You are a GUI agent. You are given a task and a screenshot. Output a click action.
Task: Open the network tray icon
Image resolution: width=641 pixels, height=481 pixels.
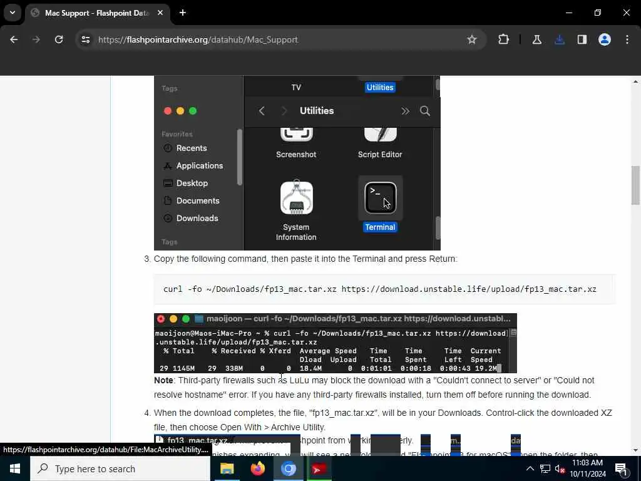point(545,468)
